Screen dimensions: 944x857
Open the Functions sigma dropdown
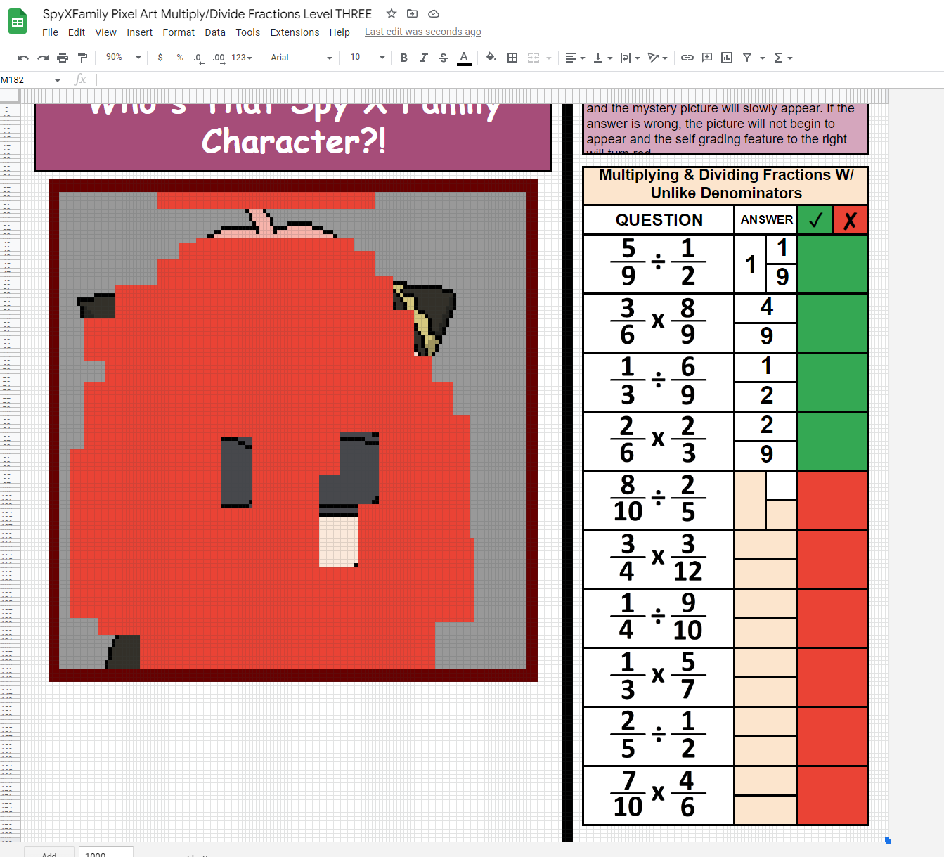pyautogui.click(x=782, y=58)
